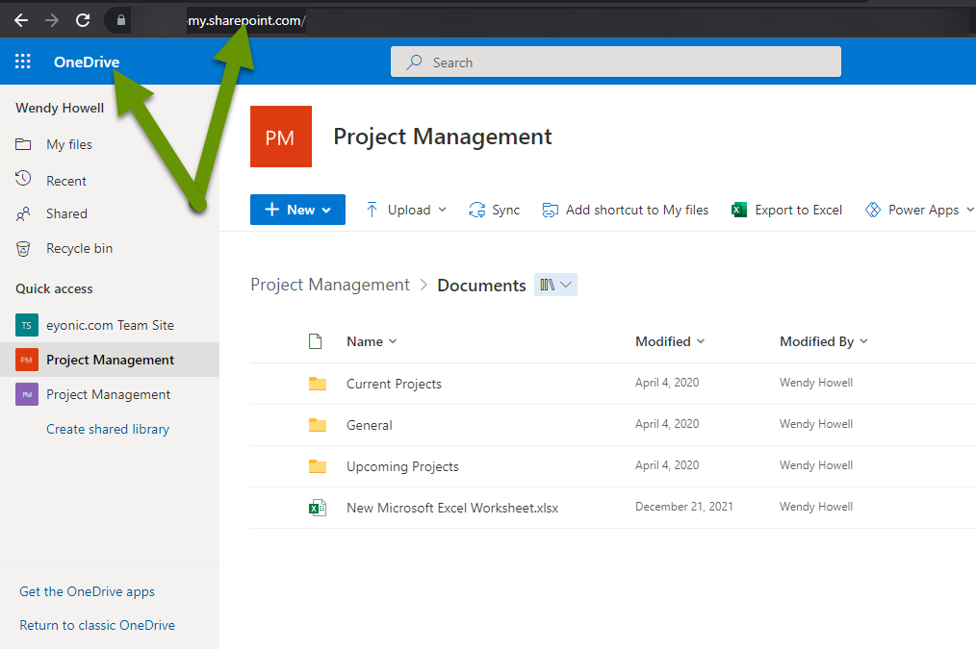Click the purple PM library icon in sidebar
Screen dimensions: 976x649
(x=27, y=395)
